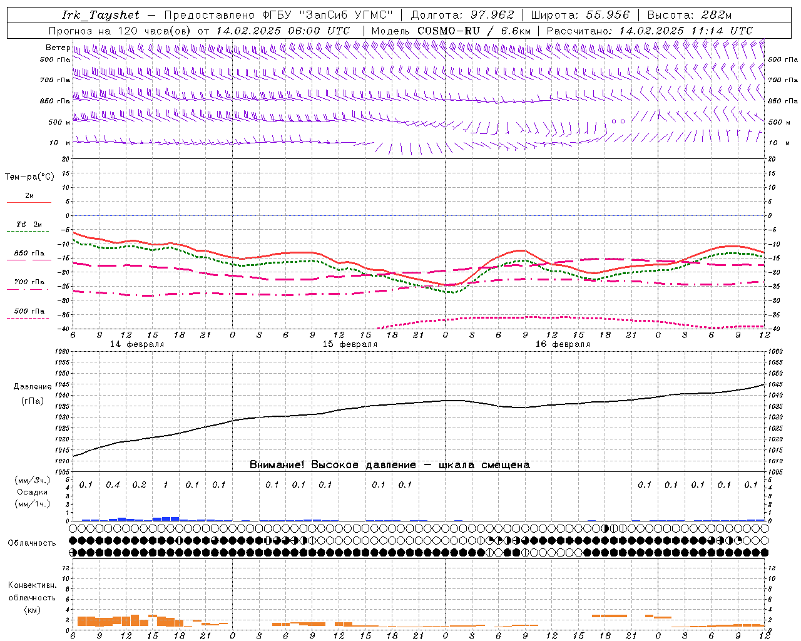Select the elevation text Высота: 282м

(690, 15)
